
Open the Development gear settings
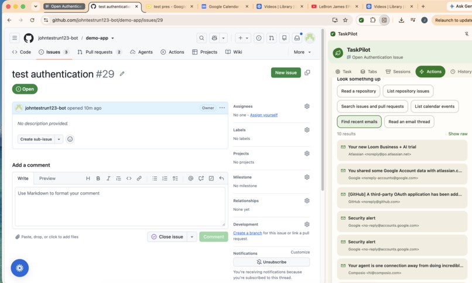click(307, 224)
